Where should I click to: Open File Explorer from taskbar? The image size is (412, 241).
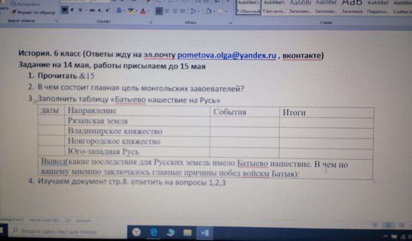[187, 233]
